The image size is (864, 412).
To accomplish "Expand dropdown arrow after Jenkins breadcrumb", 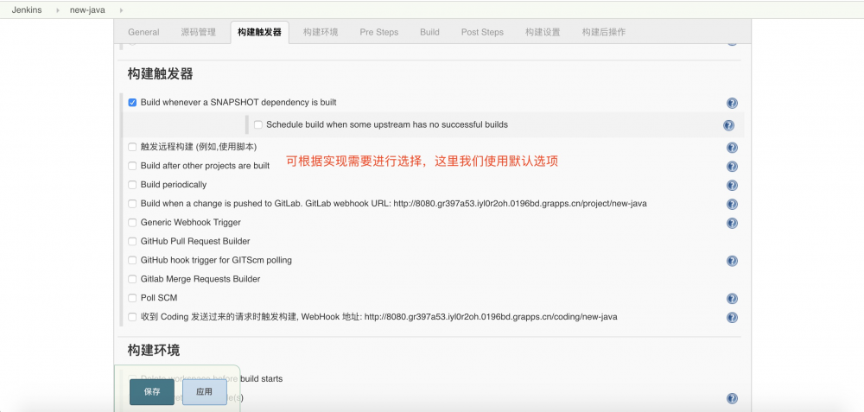I will (x=57, y=10).
